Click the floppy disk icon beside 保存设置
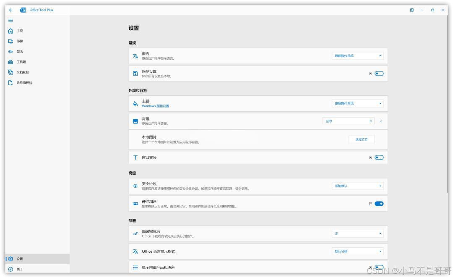Image resolution: width=453 pixels, height=278 pixels. click(135, 73)
